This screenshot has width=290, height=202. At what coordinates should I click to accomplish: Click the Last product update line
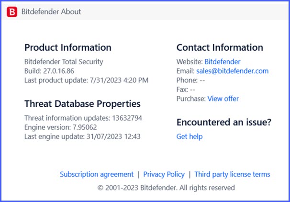click(86, 80)
